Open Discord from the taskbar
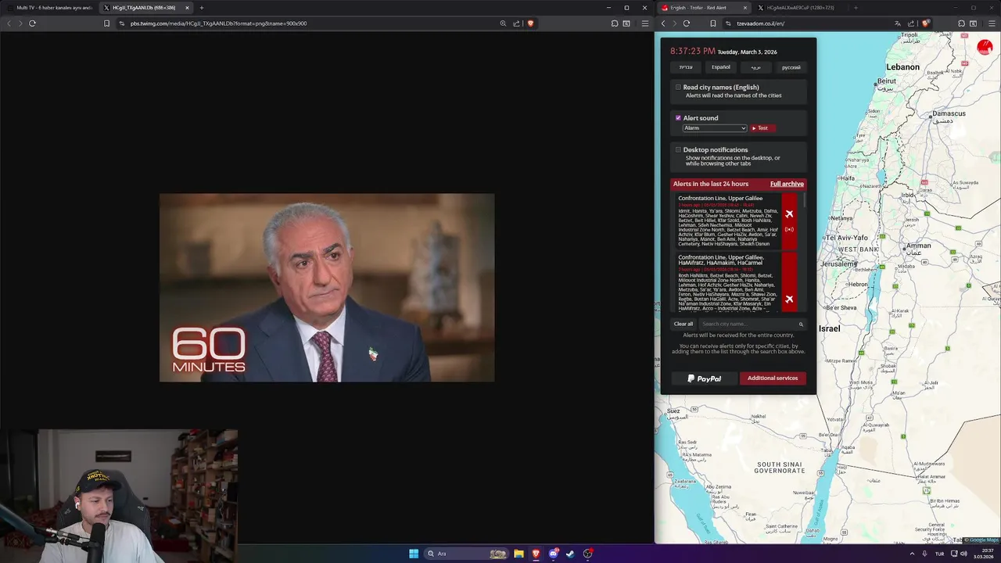The image size is (1001, 563). point(553,554)
